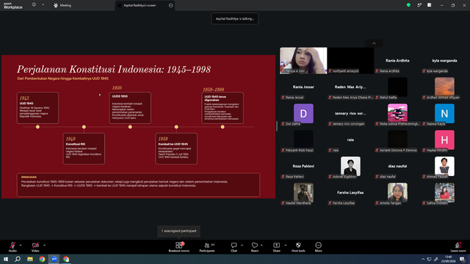Click the Share screen button
Screen dimensions: 470x264
pos(276,247)
